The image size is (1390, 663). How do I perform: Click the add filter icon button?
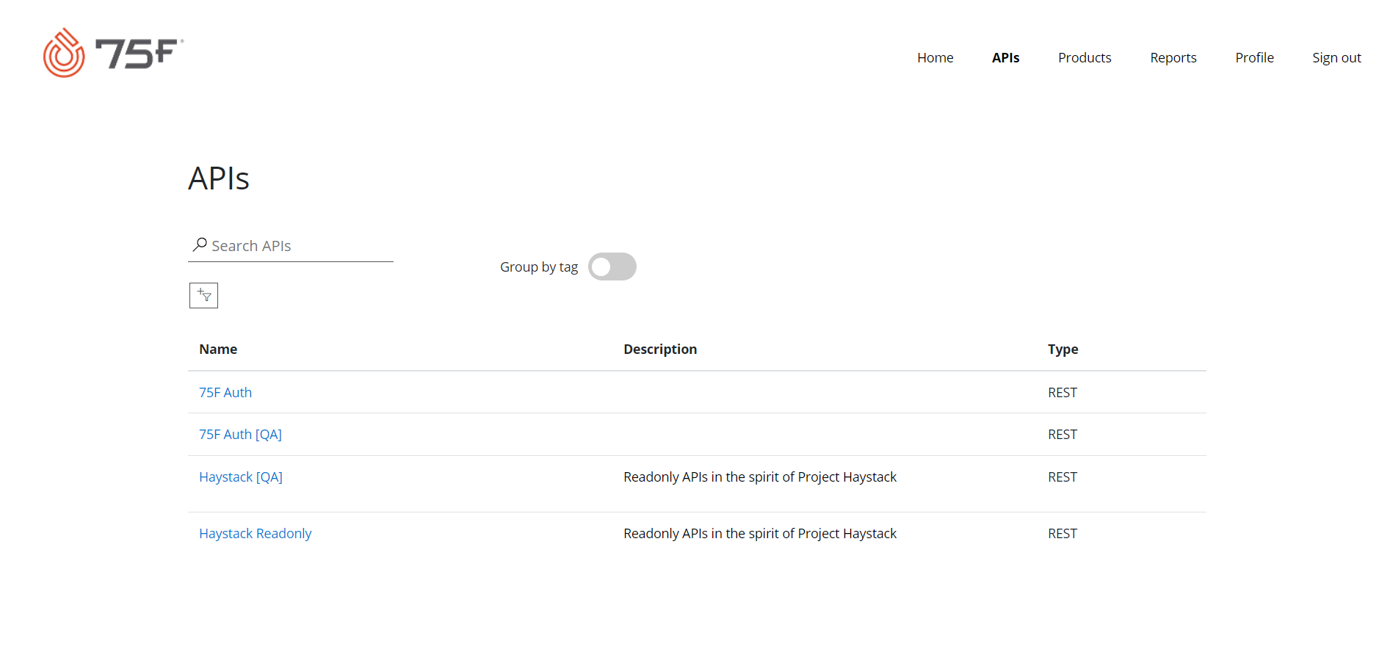tap(203, 295)
